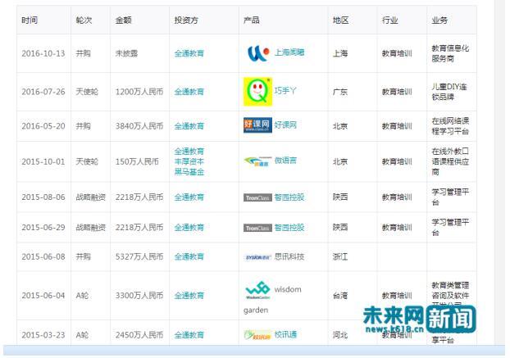
Task: Select the date 2015-06-08 cell
Action: [x=43, y=256]
